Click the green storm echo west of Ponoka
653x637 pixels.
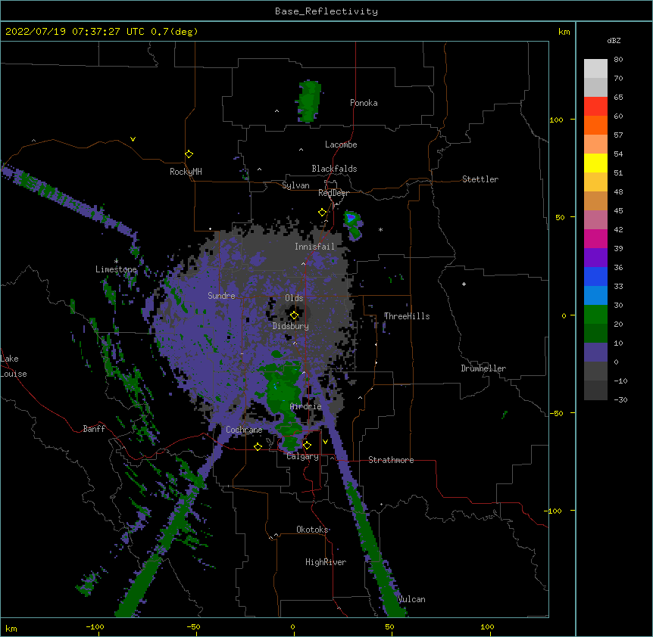[x=309, y=101]
